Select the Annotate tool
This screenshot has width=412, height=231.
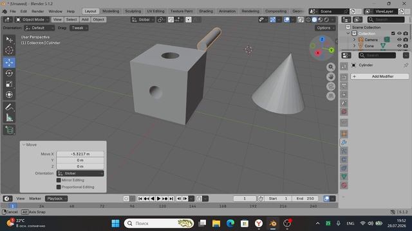pos(9,107)
